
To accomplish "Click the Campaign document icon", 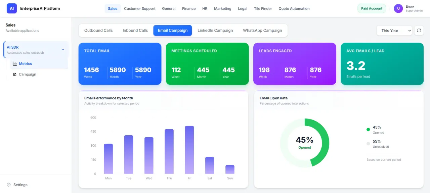I will point(15,75).
